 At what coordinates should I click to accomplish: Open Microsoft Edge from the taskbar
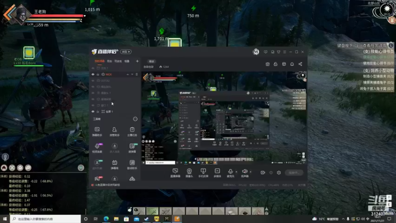[106, 219]
